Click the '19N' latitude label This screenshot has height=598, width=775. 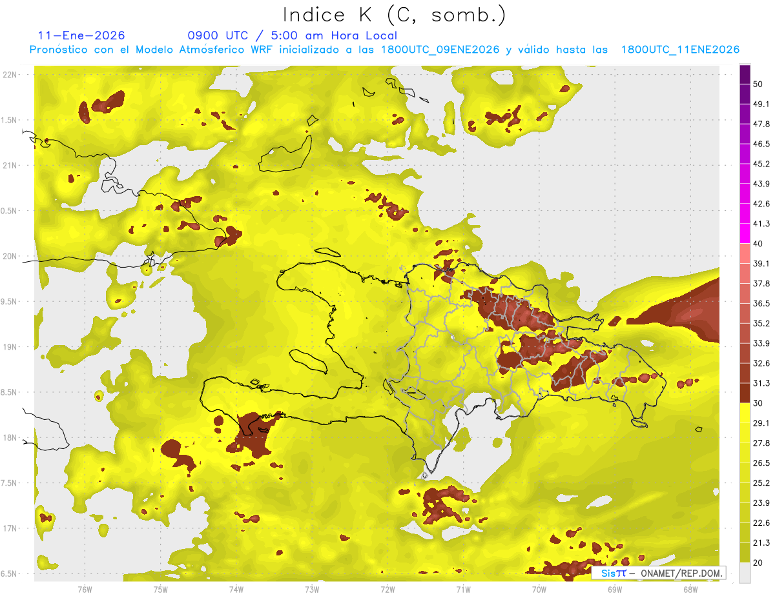pyautogui.click(x=11, y=346)
